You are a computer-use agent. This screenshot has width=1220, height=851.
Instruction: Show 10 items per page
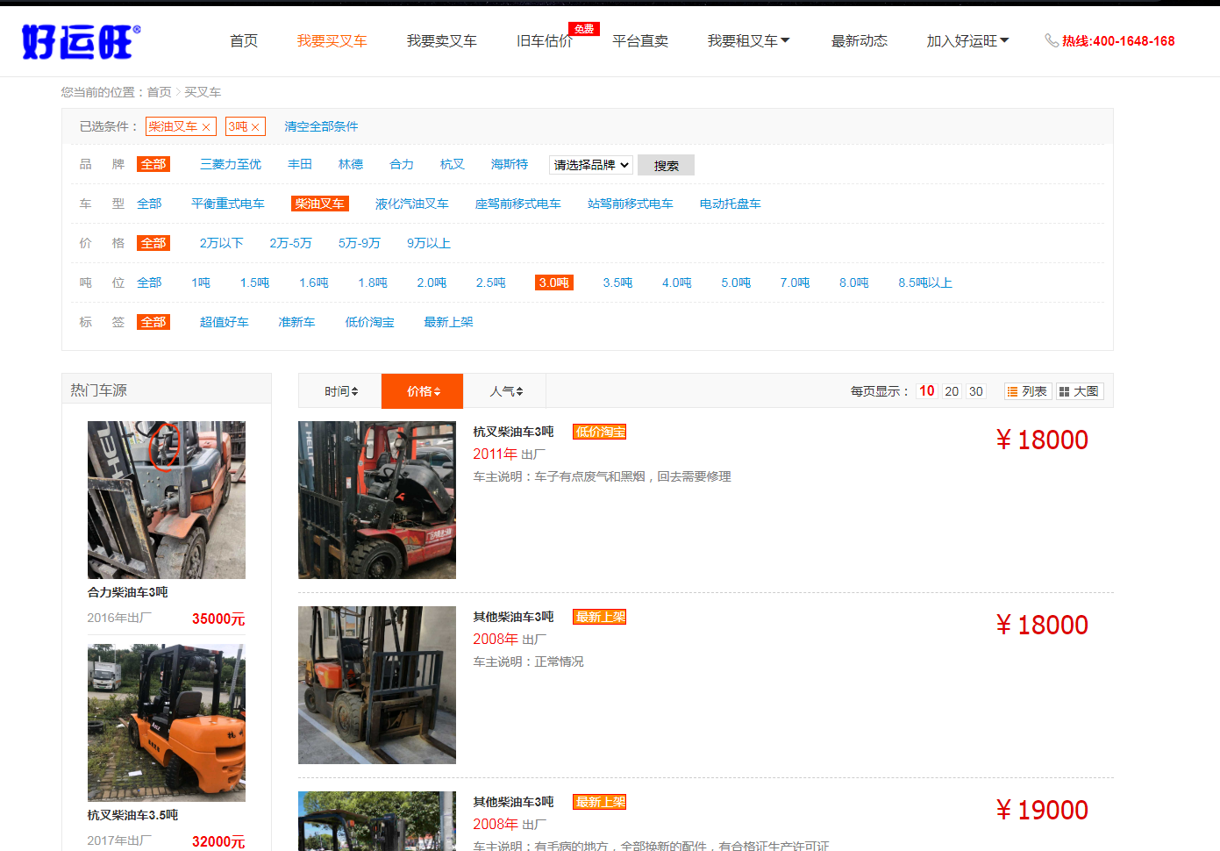(927, 391)
